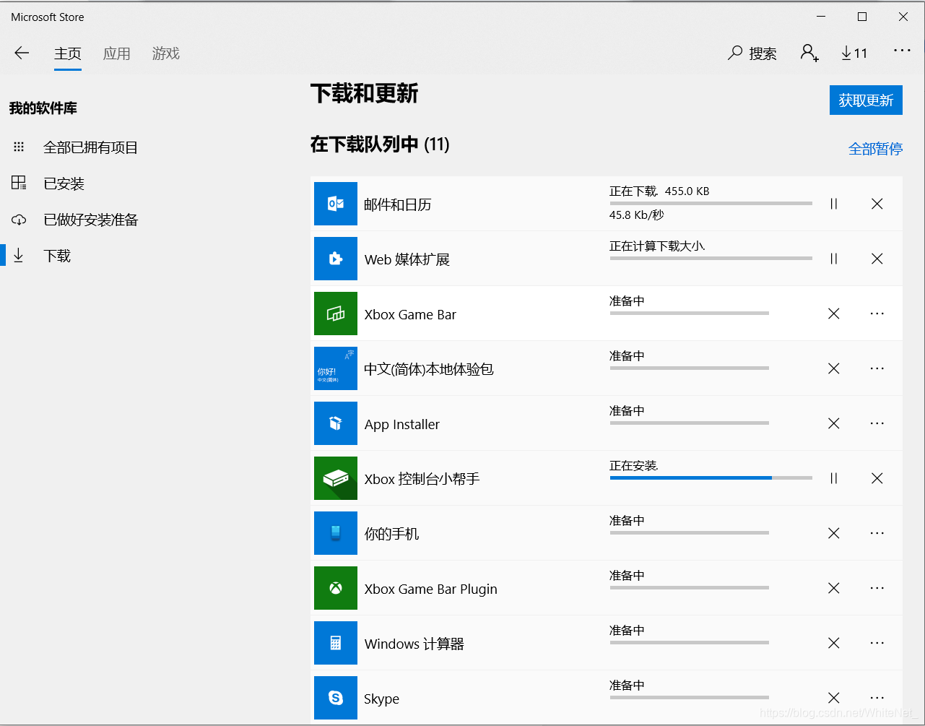Click the 邮件和日历 app name

point(398,204)
